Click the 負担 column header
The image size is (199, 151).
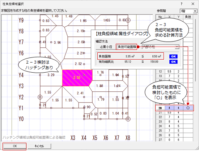(188, 17)
